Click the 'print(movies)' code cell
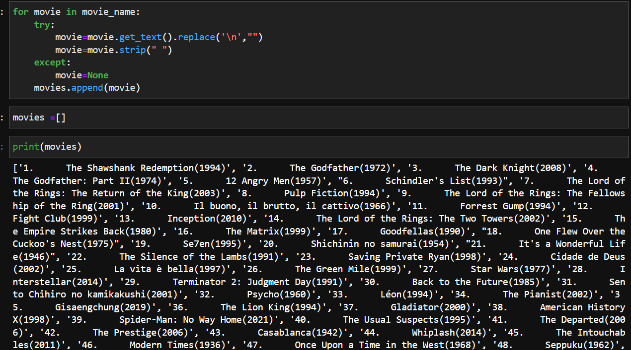 coord(319,147)
